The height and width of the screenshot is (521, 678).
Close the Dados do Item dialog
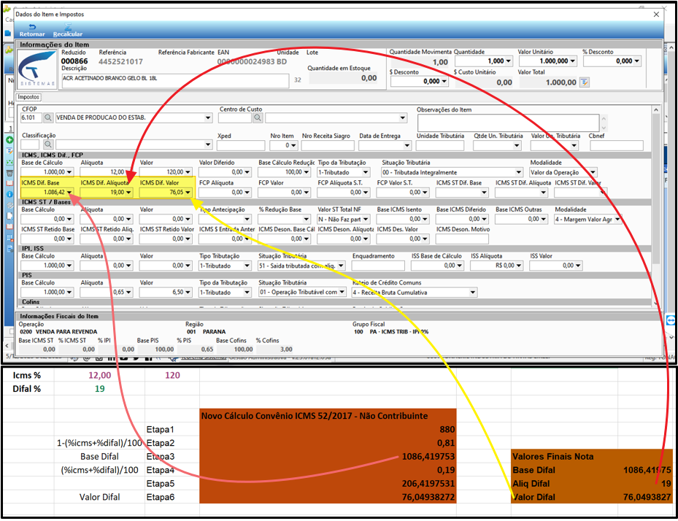click(656, 15)
